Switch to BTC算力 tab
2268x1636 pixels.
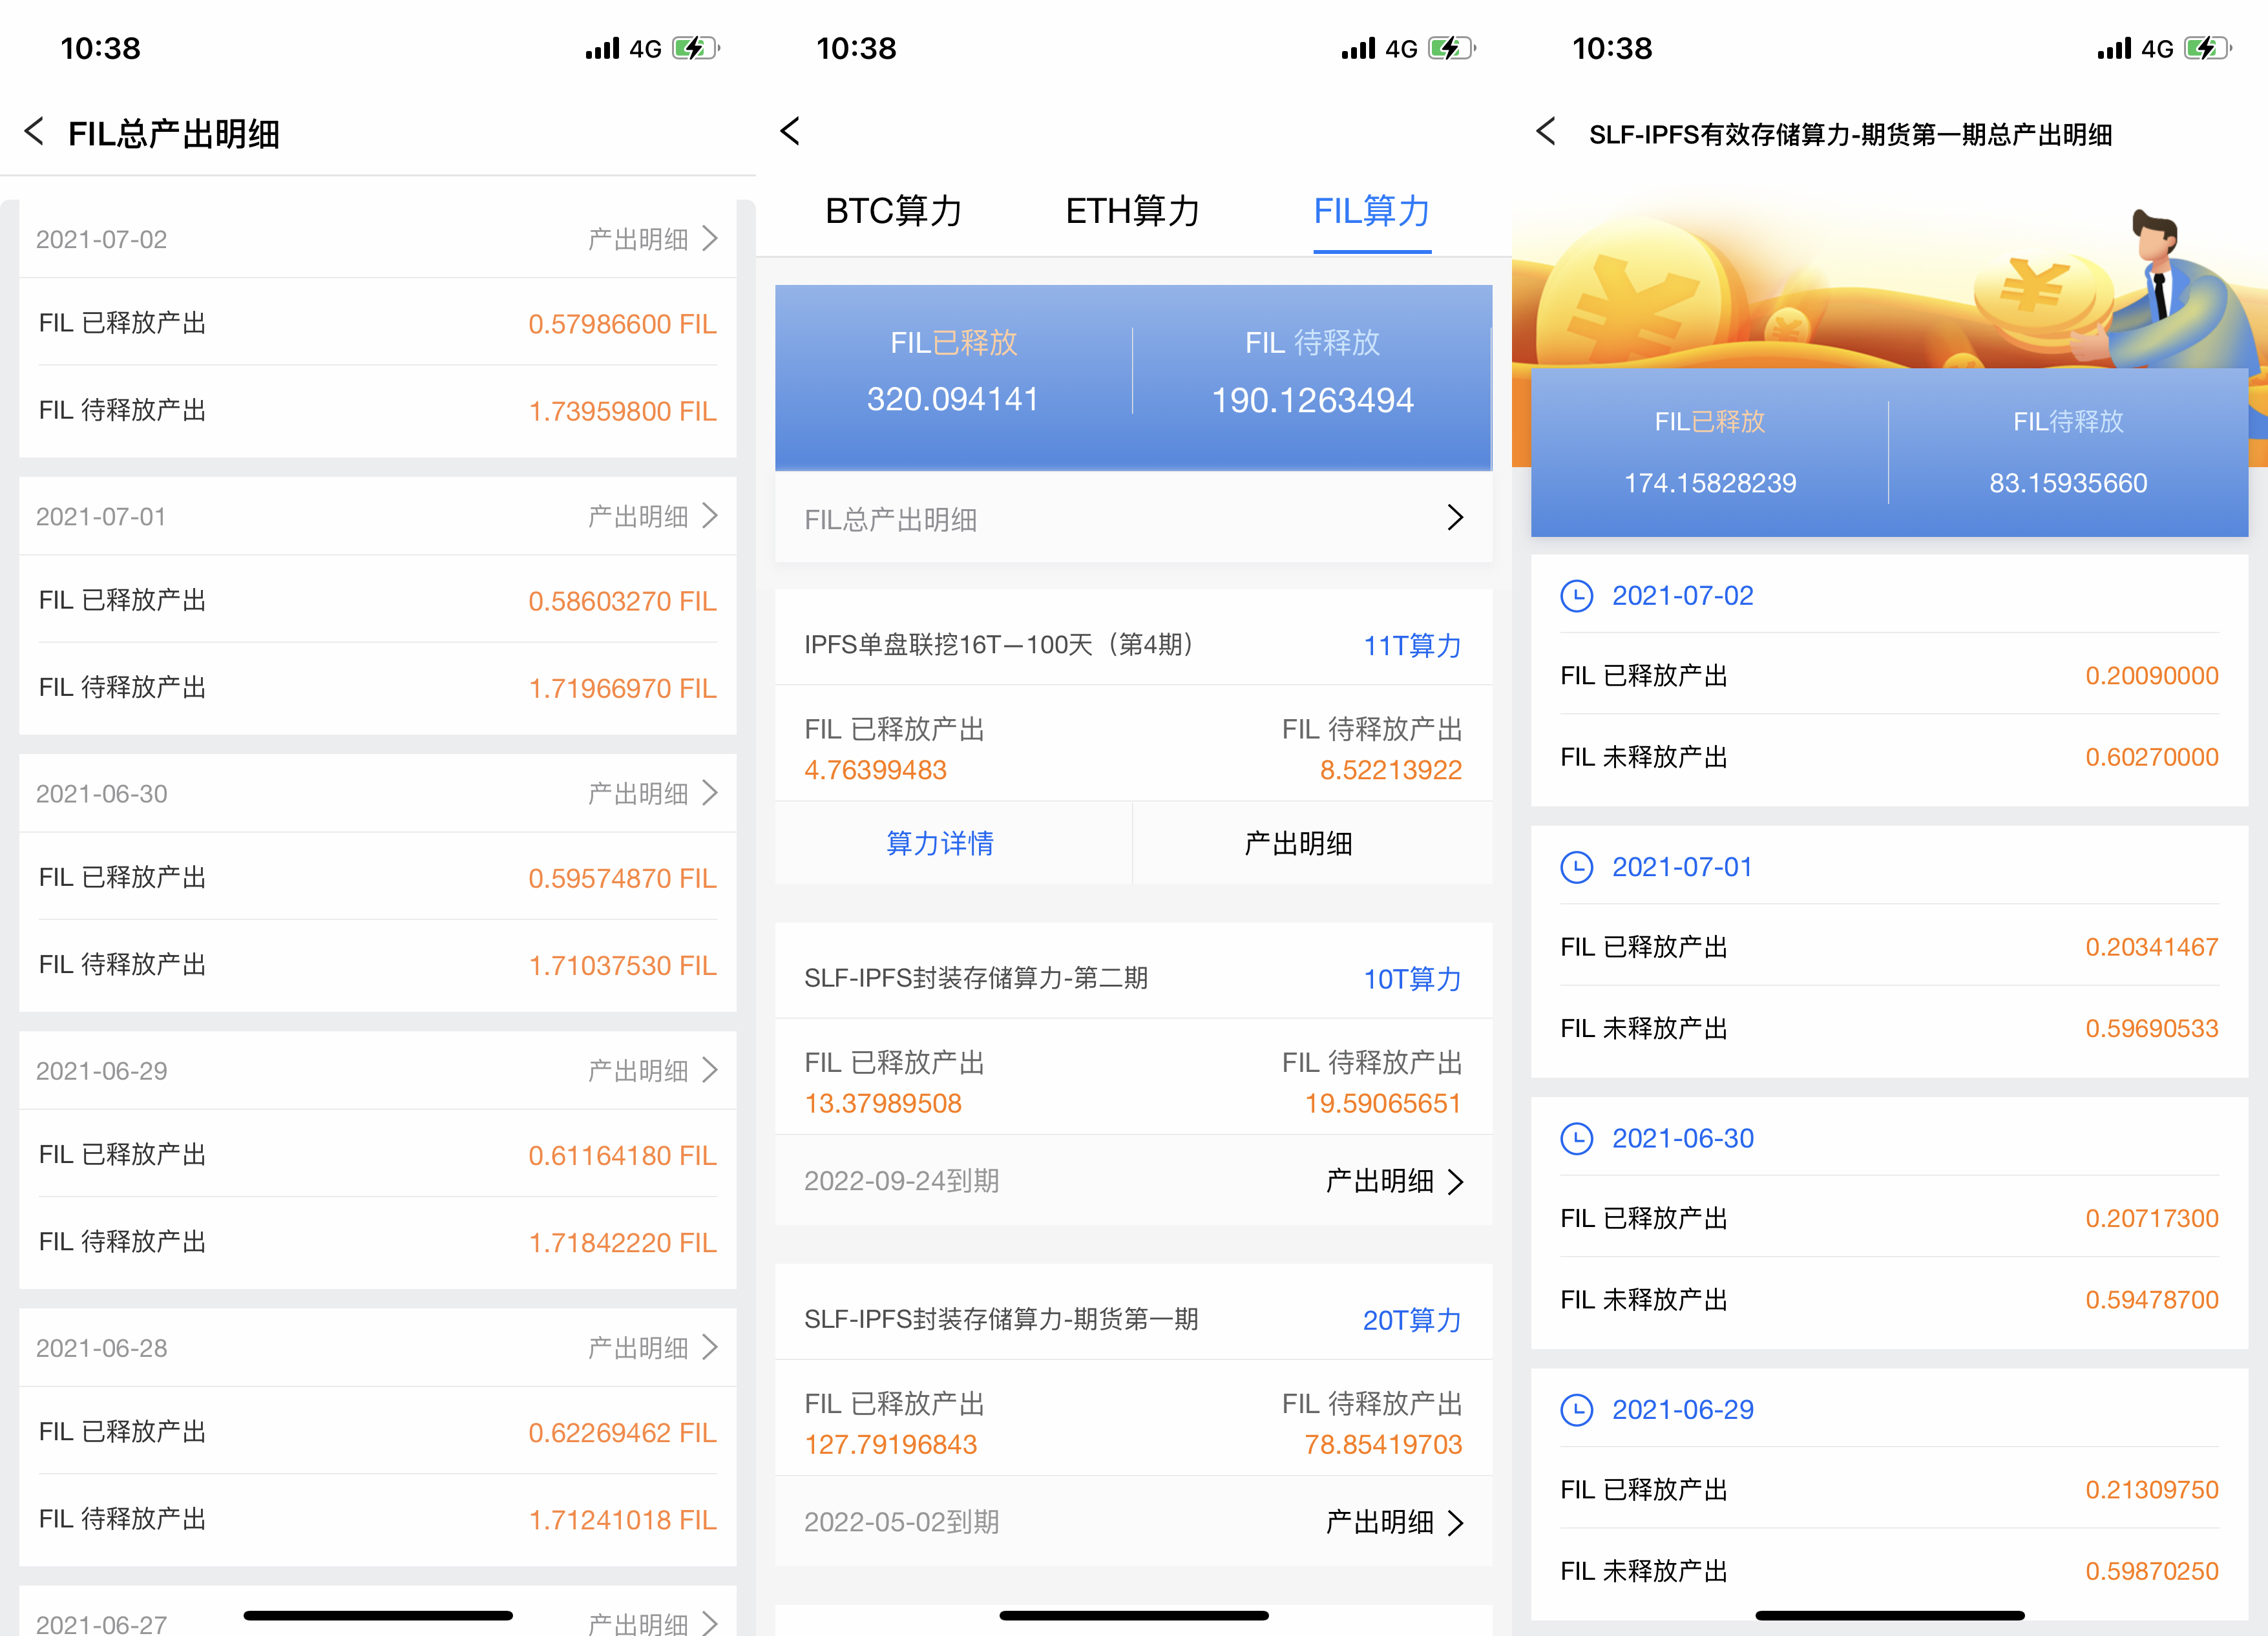click(x=893, y=211)
